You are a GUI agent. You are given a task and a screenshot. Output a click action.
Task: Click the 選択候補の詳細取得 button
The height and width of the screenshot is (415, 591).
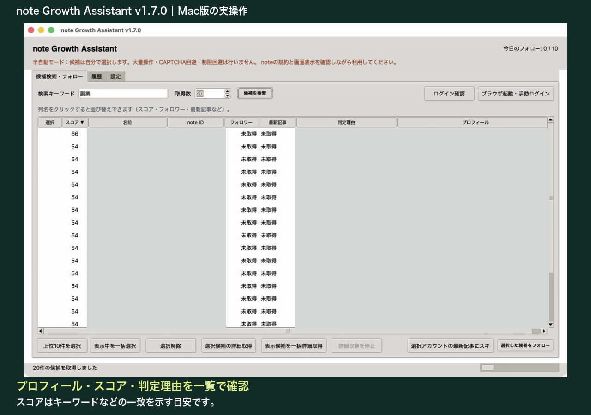[229, 346]
